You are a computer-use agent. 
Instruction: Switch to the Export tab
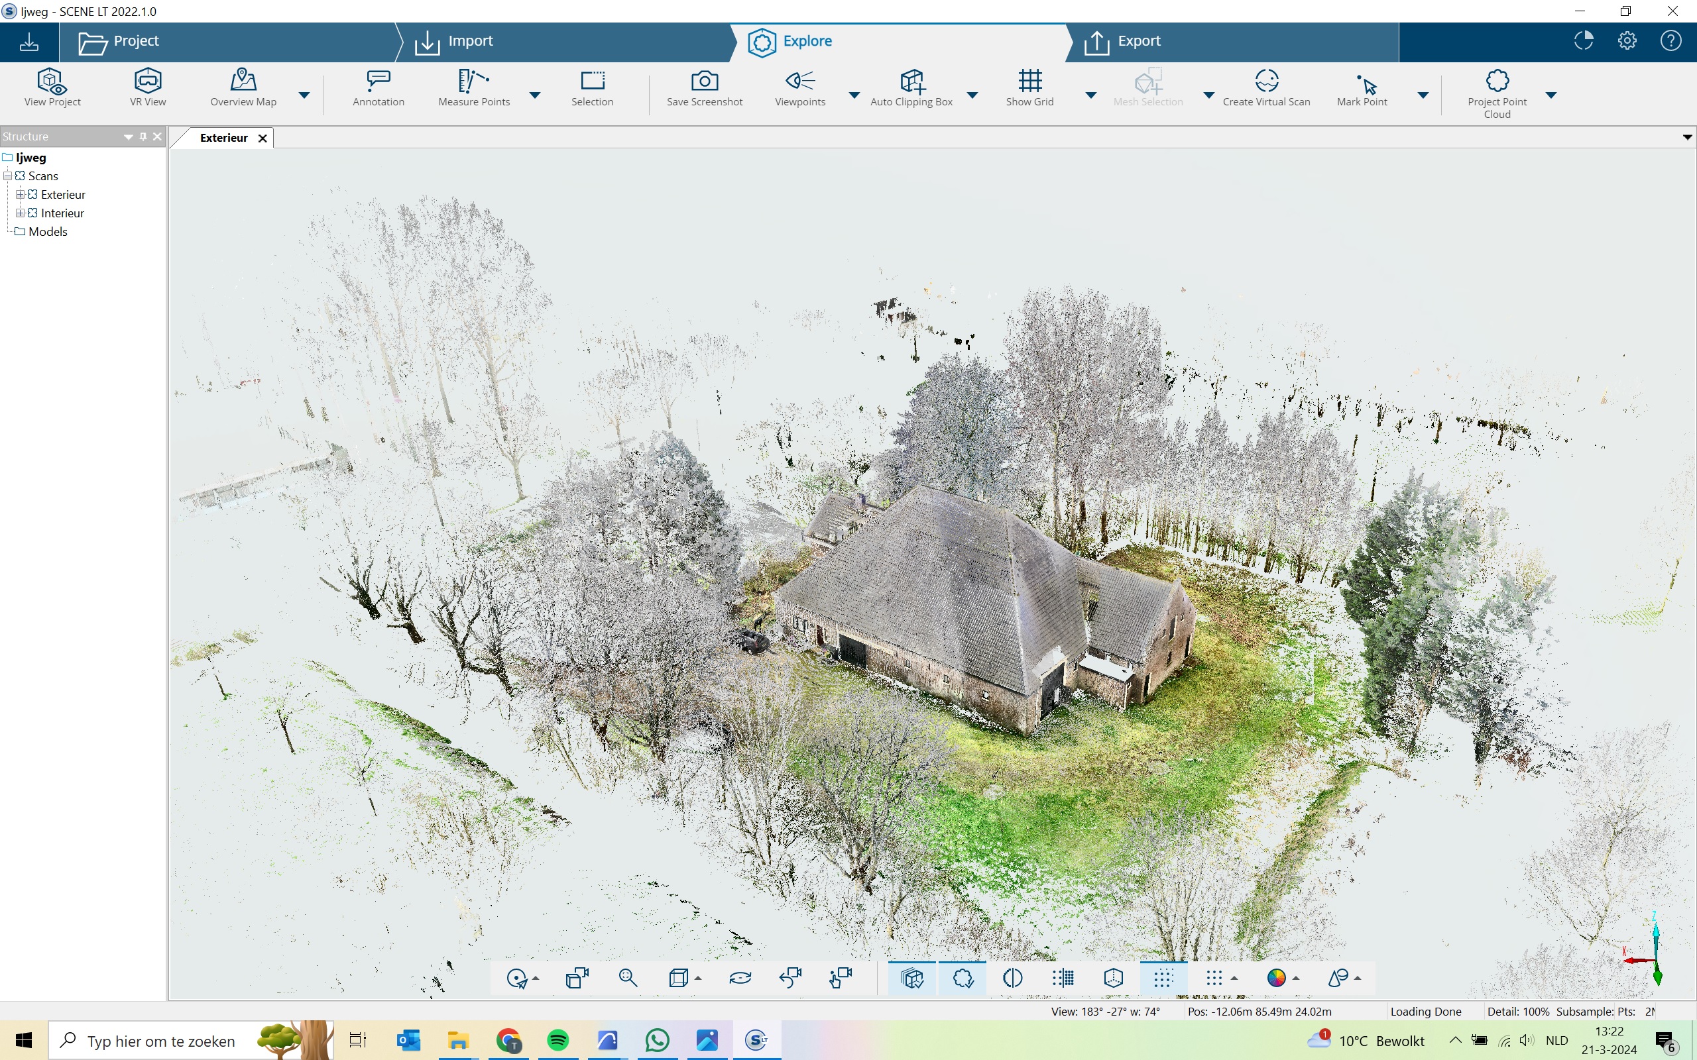(1138, 41)
